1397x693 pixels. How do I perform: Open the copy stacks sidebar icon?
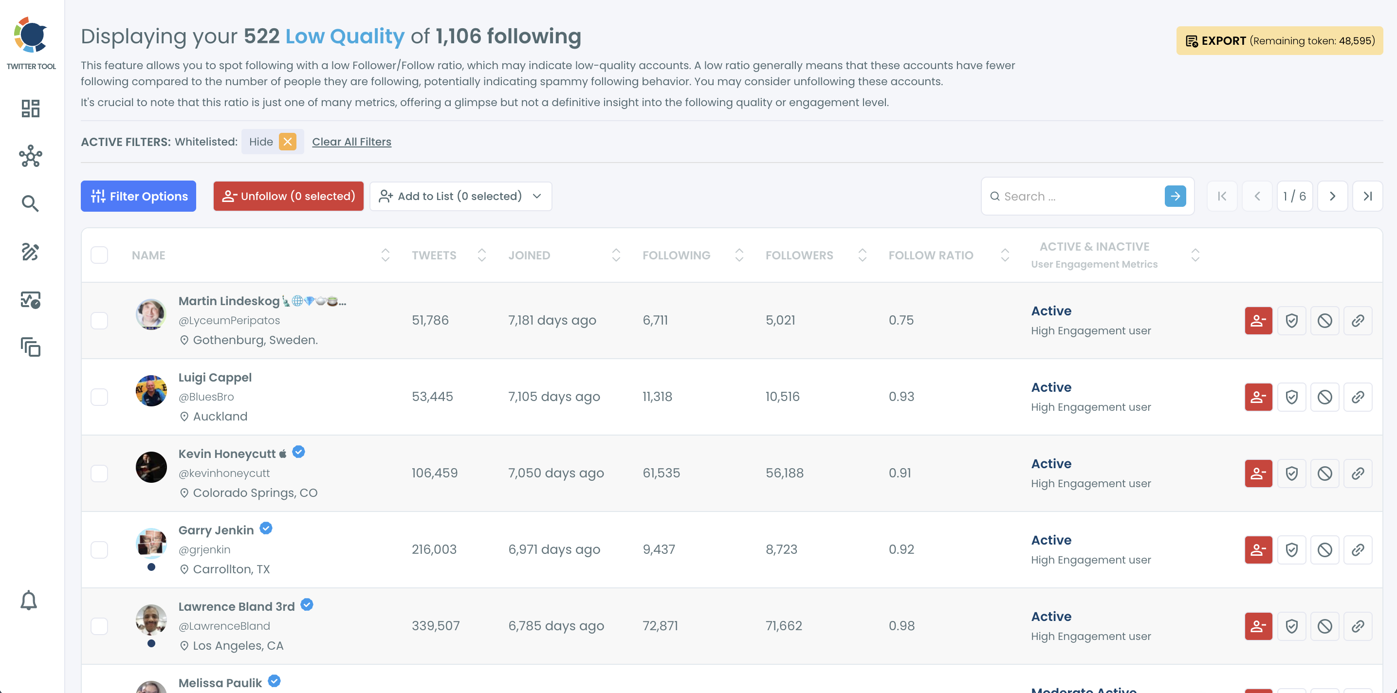coord(30,347)
